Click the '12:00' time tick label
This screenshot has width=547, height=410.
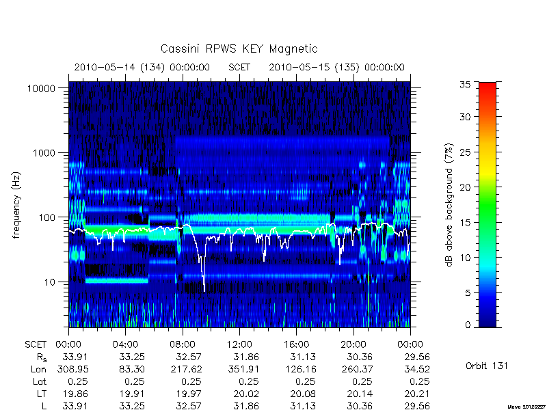[239, 345]
